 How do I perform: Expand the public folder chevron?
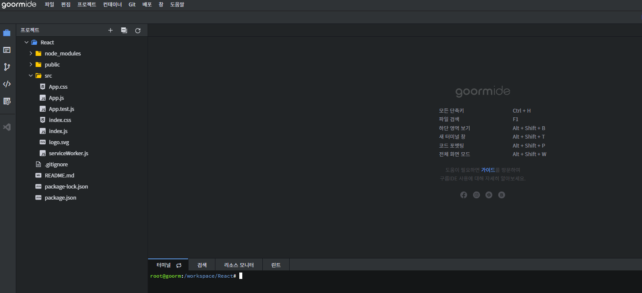point(31,64)
